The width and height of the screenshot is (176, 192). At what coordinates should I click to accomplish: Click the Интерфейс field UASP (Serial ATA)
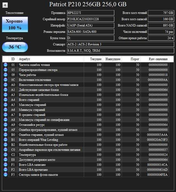pyautogui.click(x=91, y=26)
